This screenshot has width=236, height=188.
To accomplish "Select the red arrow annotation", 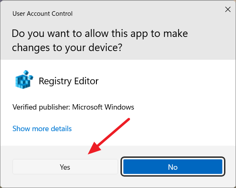I will point(109,136).
